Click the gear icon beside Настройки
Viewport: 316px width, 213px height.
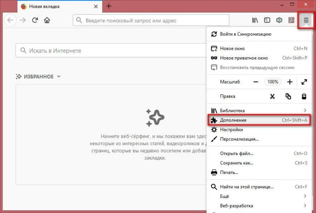tap(214, 130)
